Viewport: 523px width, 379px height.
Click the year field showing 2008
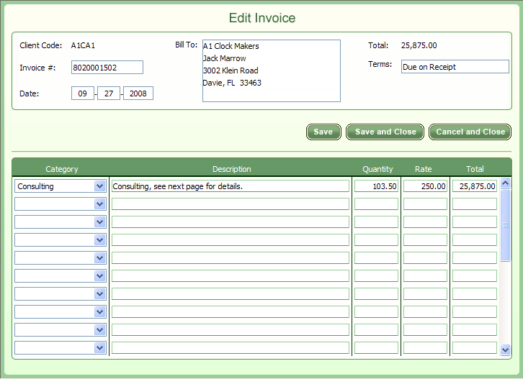[x=138, y=93]
